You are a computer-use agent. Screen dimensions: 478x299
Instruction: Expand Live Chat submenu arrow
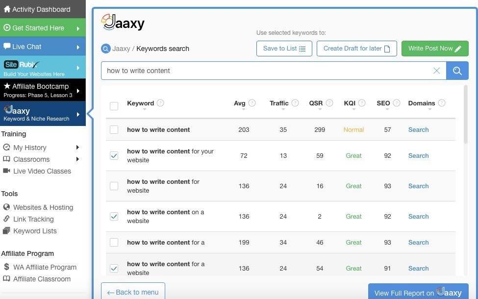pyautogui.click(x=78, y=47)
